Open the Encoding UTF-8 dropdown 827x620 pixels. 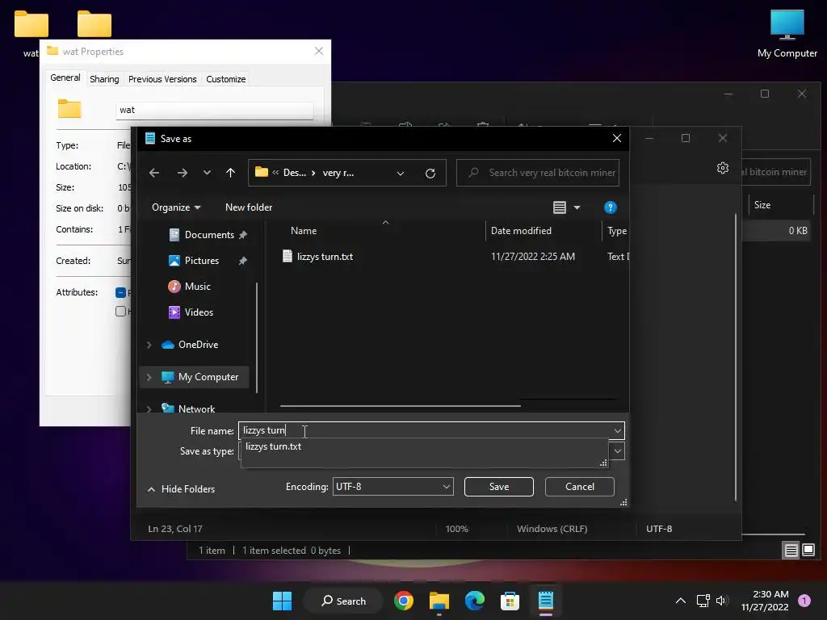click(393, 487)
